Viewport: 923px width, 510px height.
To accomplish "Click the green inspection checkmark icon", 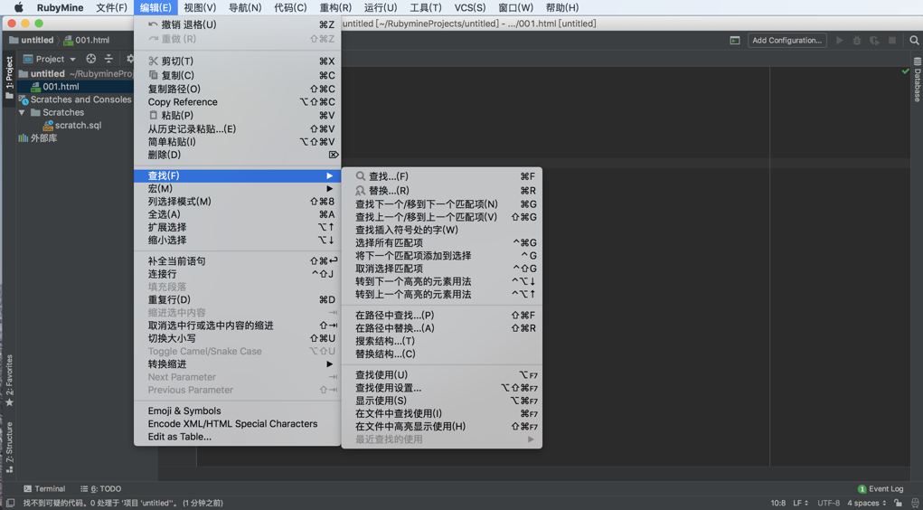I will point(905,71).
